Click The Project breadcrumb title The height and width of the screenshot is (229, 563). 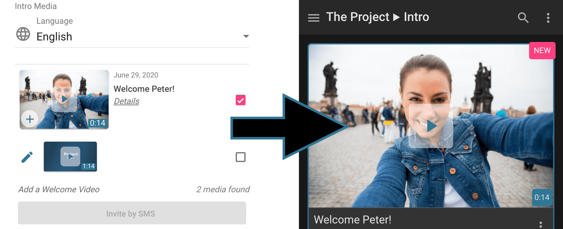pos(358,17)
